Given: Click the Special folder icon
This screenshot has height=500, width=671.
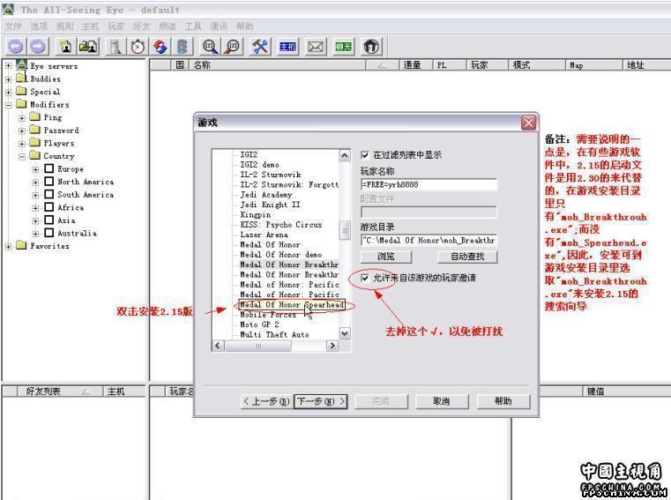Looking at the screenshot, I should (21, 91).
